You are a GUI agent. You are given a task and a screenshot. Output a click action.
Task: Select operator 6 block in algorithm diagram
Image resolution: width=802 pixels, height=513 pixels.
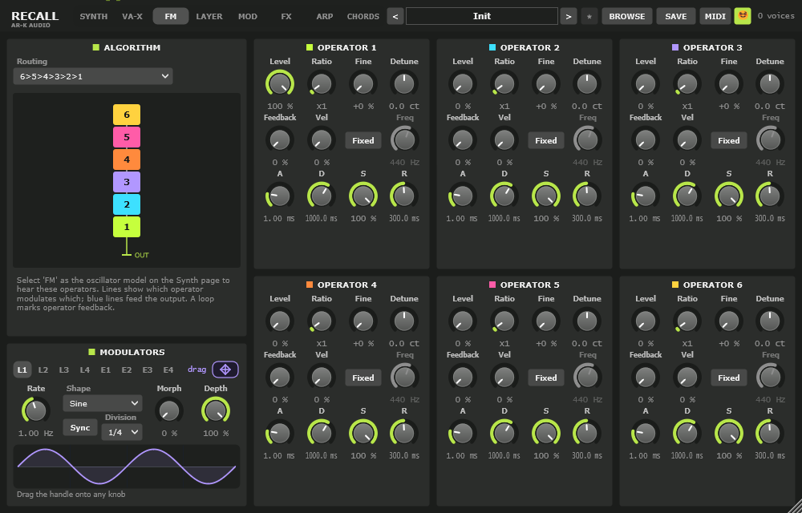(x=127, y=115)
